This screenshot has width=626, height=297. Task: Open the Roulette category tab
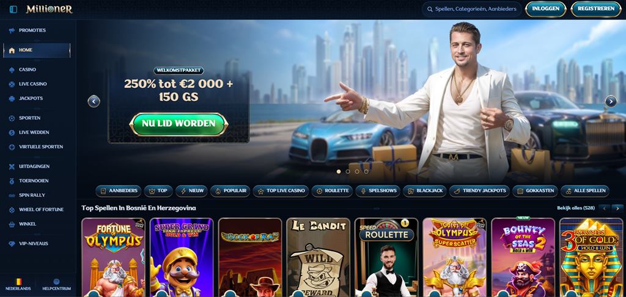tap(332, 191)
